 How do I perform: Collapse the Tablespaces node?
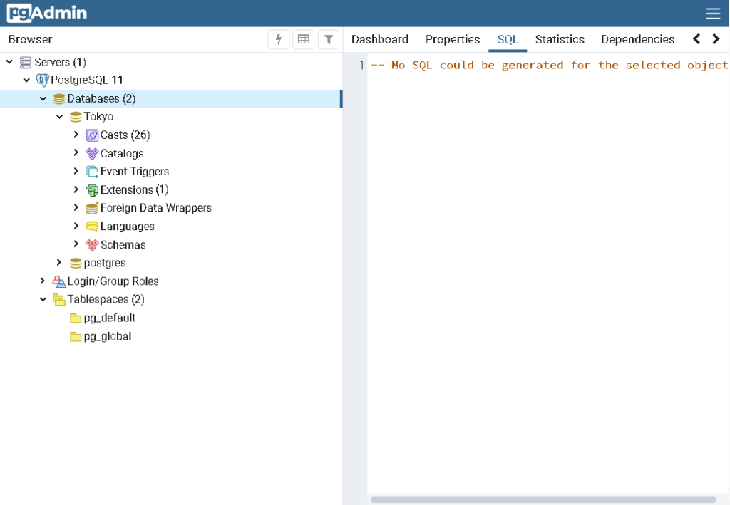pos(43,299)
